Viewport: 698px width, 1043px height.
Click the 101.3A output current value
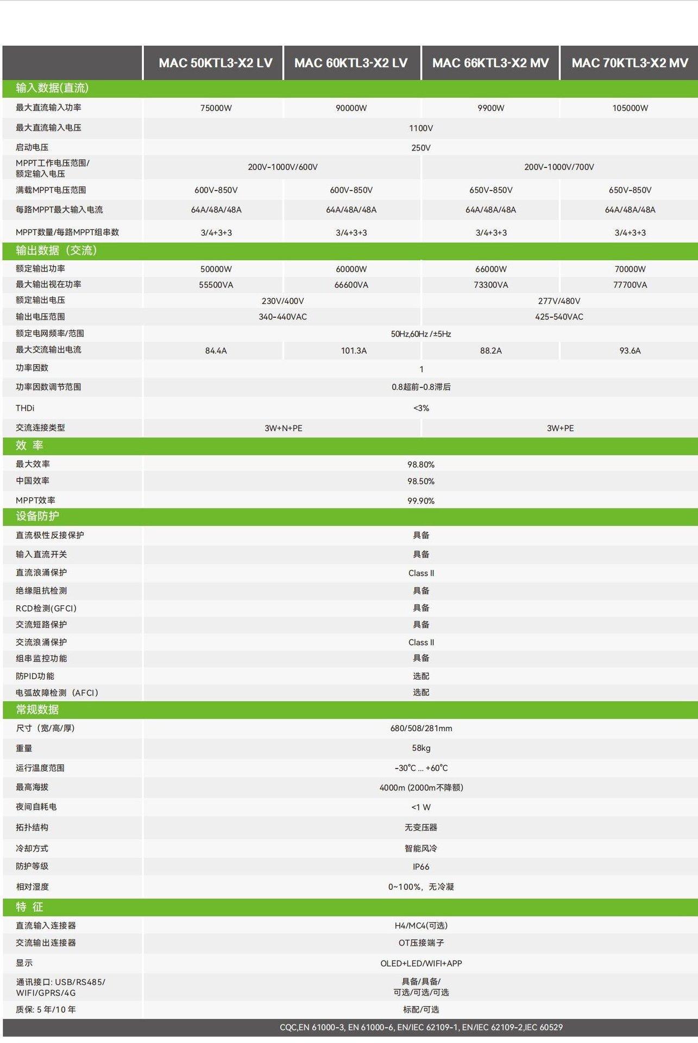point(354,351)
